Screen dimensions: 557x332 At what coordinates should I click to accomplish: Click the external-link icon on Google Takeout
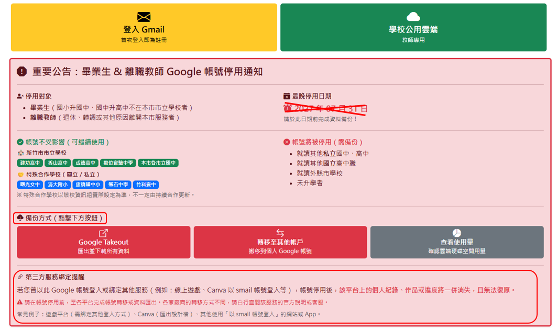(103, 233)
